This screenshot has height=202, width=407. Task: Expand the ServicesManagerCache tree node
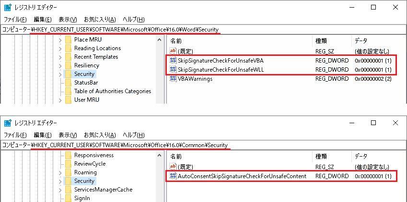[x=60, y=190]
